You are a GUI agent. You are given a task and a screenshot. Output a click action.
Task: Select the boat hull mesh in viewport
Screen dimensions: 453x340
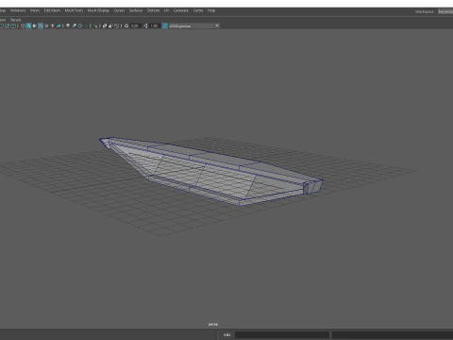[x=210, y=172]
